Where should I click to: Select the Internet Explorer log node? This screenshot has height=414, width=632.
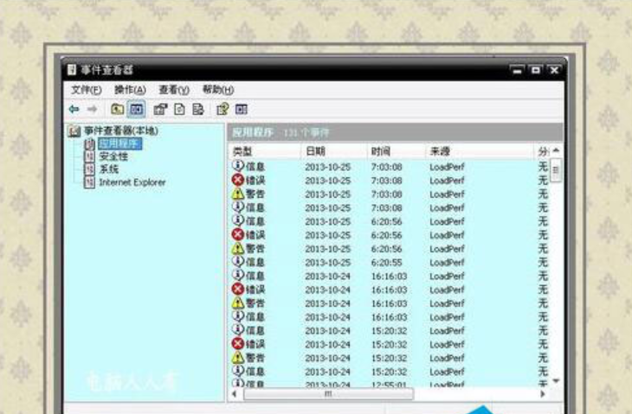pyautogui.click(x=132, y=182)
